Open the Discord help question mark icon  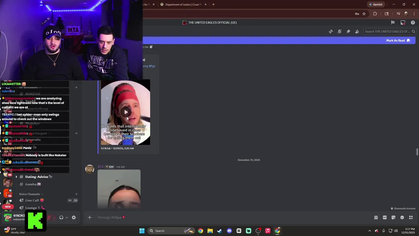click(x=413, y=23)
